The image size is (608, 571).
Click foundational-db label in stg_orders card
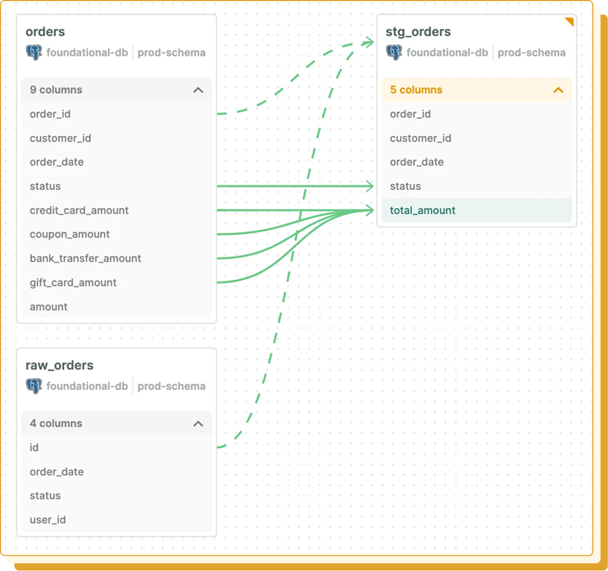click(x=447, y=52)
